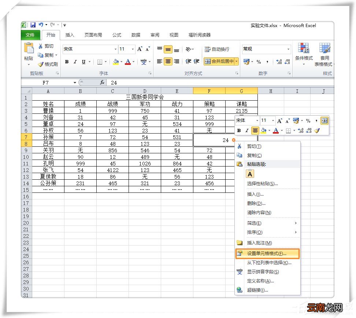
Task: Click the decrease indent icon in ribbon
Action: click(x=188, y=61)
